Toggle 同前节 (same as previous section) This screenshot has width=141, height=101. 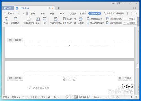click(81, 21)
